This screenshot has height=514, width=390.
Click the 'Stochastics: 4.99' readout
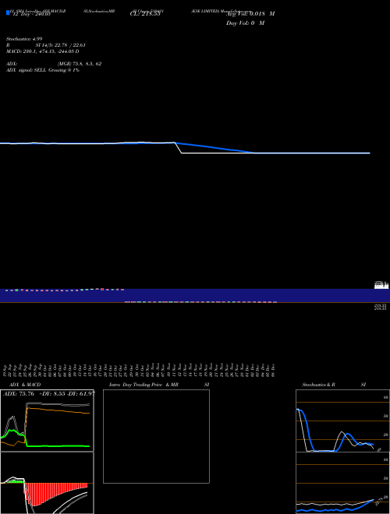point(24,39)
